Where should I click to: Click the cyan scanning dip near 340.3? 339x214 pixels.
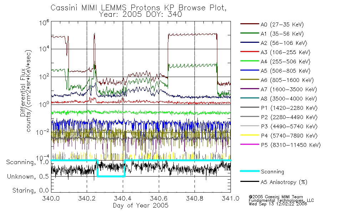pos(111,177)
